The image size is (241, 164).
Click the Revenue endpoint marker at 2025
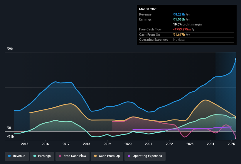pyautogui.click(x=236, y=59)
